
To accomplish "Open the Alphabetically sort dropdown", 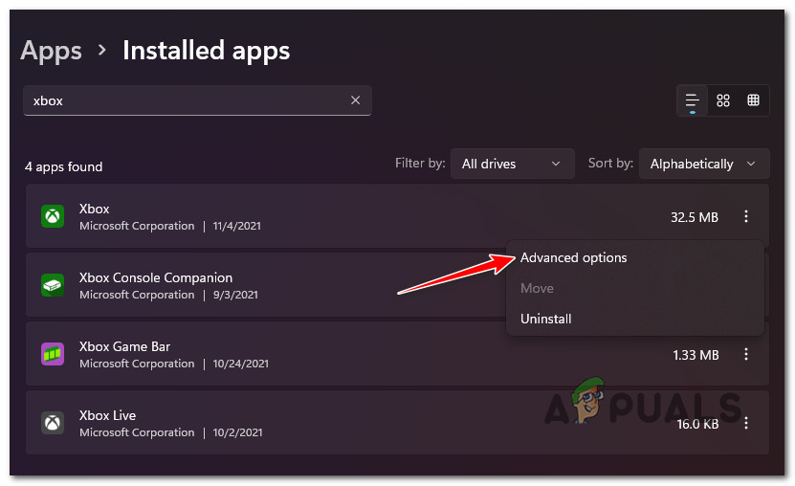I will pos(703,164).
